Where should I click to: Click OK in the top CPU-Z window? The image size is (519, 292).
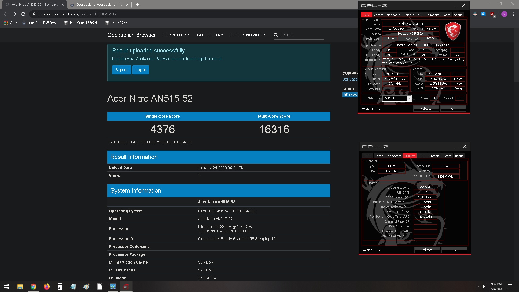coord(453,109)
